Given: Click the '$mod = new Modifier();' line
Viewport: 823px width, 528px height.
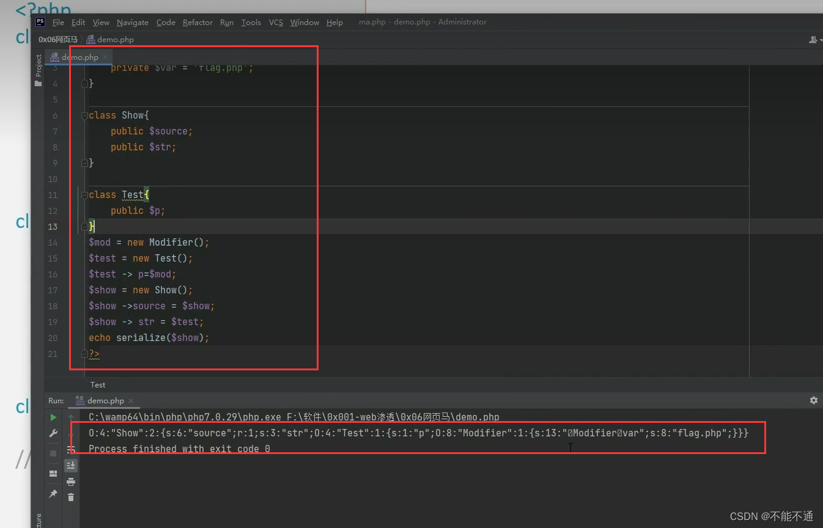Looking at the screenshot, I should 149,243.
